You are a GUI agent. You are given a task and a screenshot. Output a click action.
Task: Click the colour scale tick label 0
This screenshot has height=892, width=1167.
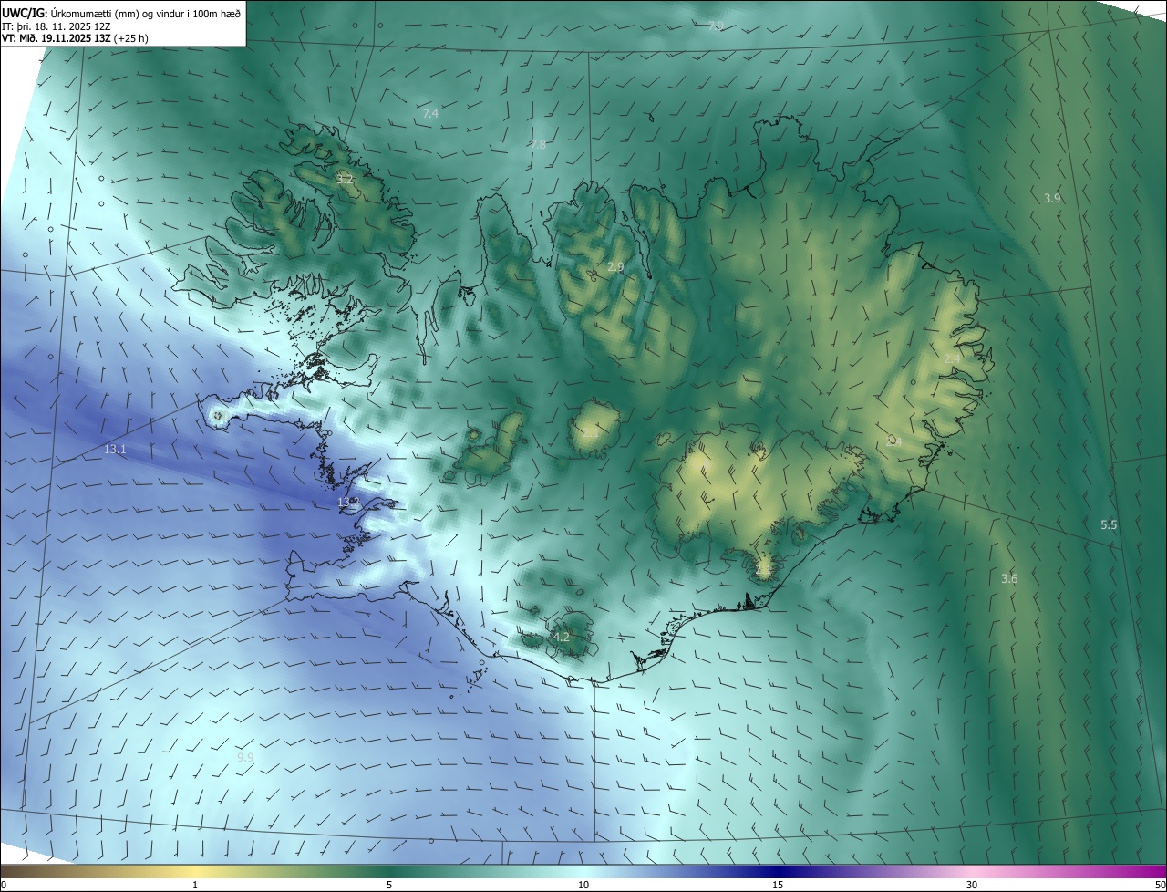(x=4, y=885)
